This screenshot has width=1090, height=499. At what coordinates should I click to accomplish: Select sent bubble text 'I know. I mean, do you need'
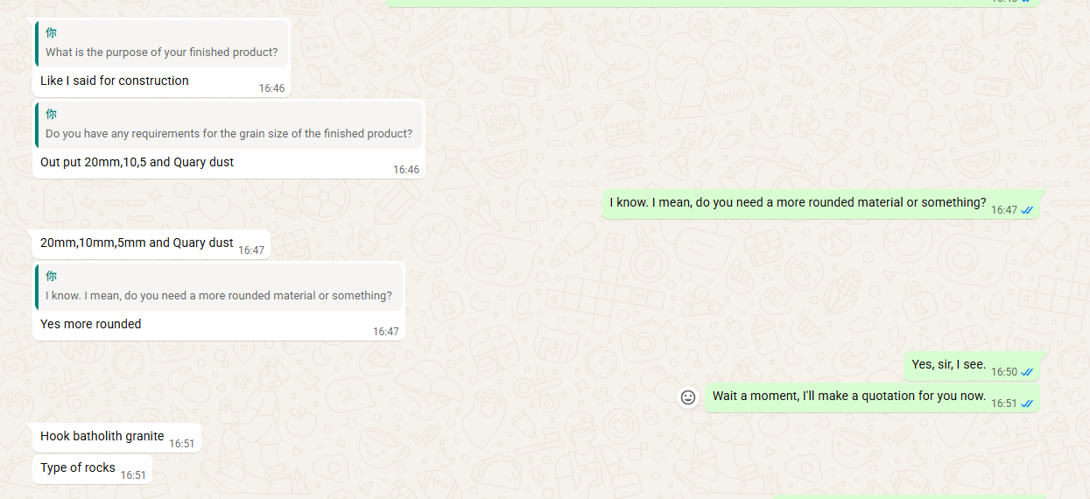tap(798, 202)
